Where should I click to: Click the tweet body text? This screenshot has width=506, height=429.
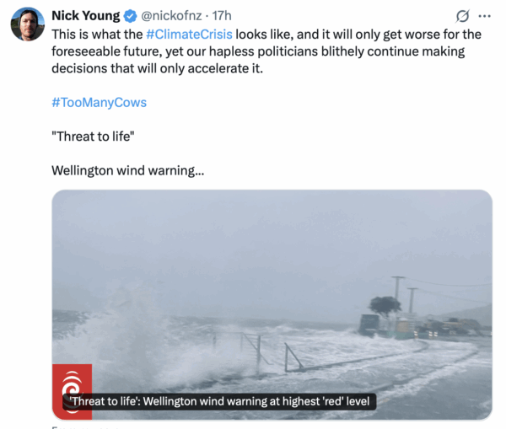point(266,51)
